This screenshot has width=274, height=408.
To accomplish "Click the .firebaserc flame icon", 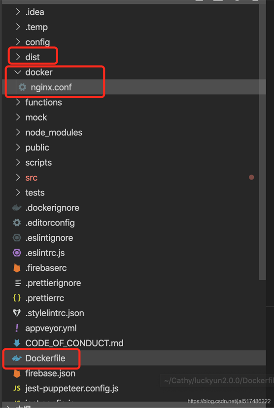I will 17,268.
